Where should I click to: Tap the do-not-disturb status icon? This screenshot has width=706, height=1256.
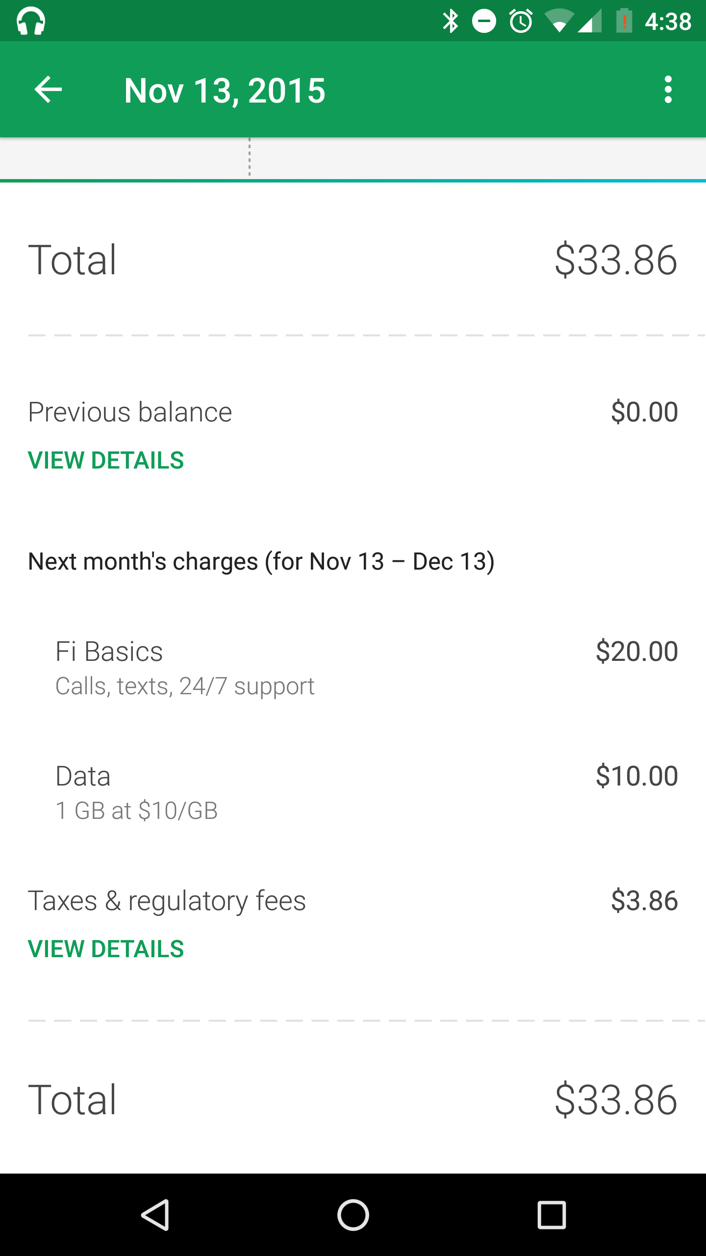(x=484, y=21)
